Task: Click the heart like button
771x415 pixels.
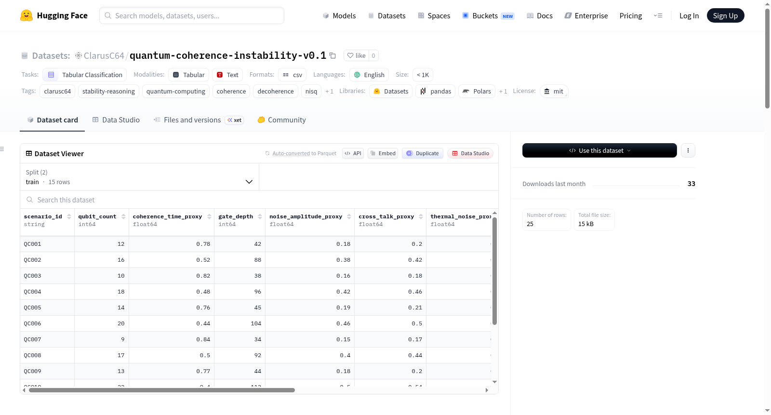Action: [356, 55]
